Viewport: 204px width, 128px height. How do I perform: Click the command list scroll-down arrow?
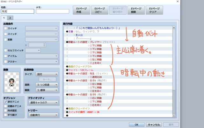(174, 116)
